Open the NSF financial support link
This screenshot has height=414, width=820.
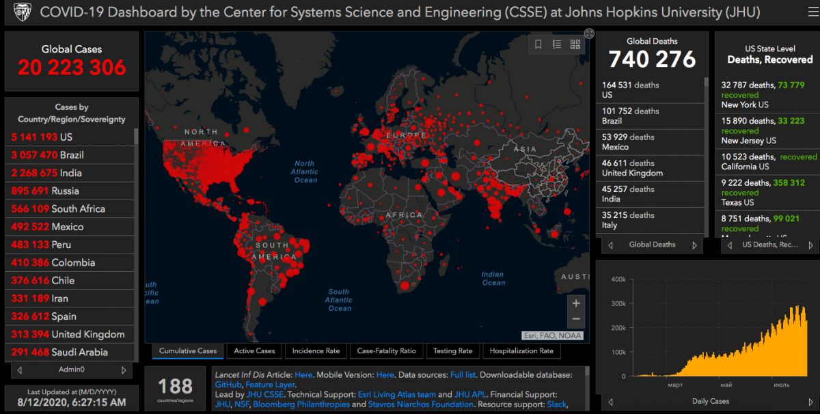[x=241, y=404]
